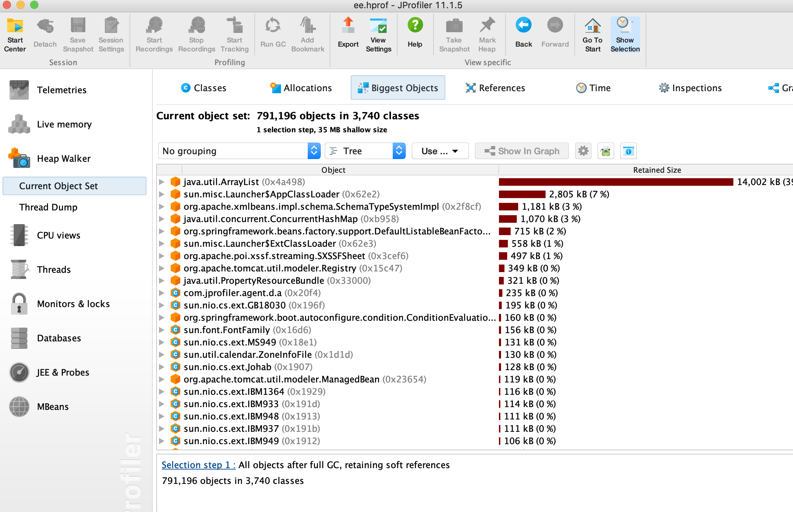Open View Settings
793x512 pixels.
[378, 35]
